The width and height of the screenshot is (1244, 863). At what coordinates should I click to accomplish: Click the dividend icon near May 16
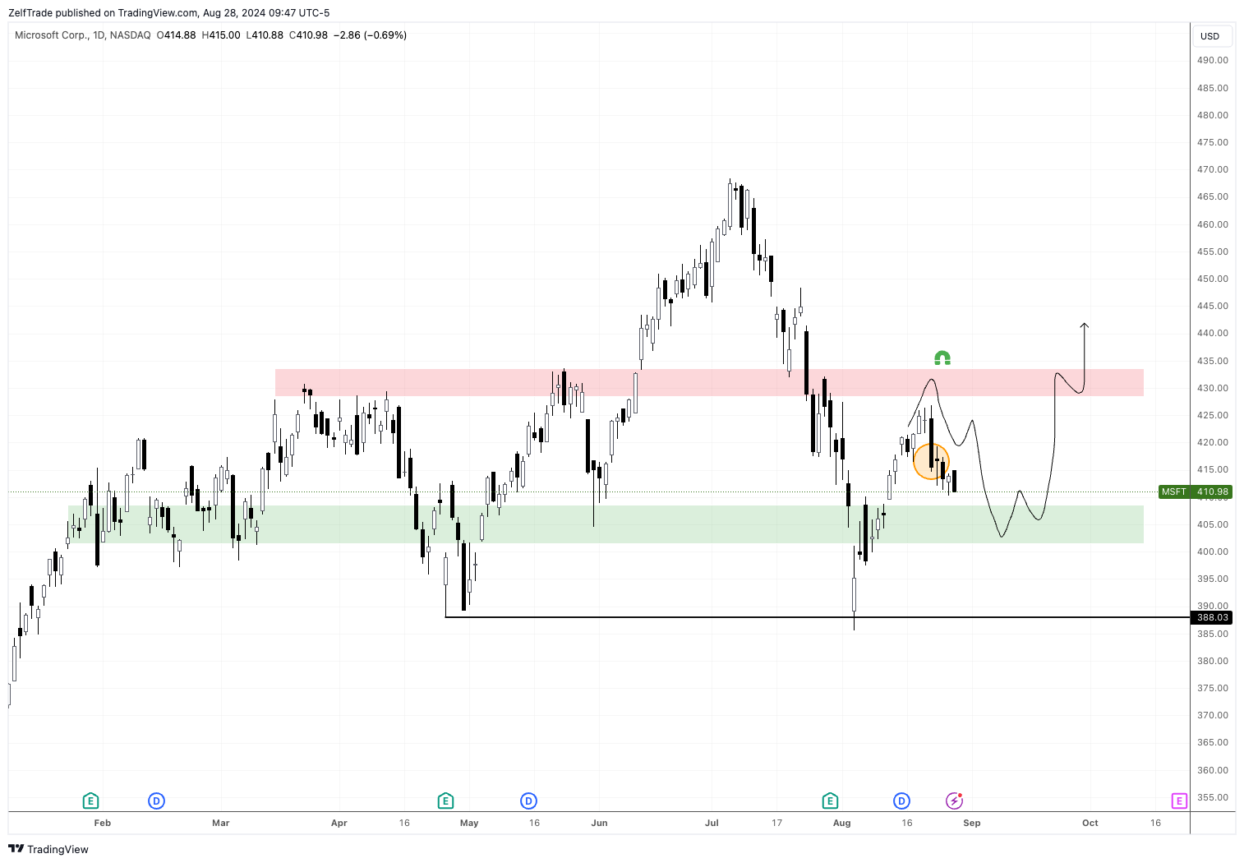(x=528, y=801)
